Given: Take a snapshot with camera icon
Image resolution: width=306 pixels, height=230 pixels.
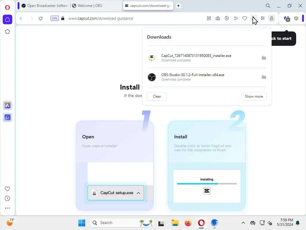Looking at the screenshot, I should 218,18.
